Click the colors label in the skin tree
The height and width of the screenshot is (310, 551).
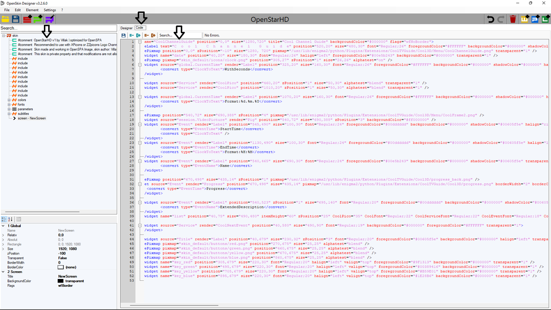pyautogui.click(x=22, y=100)
